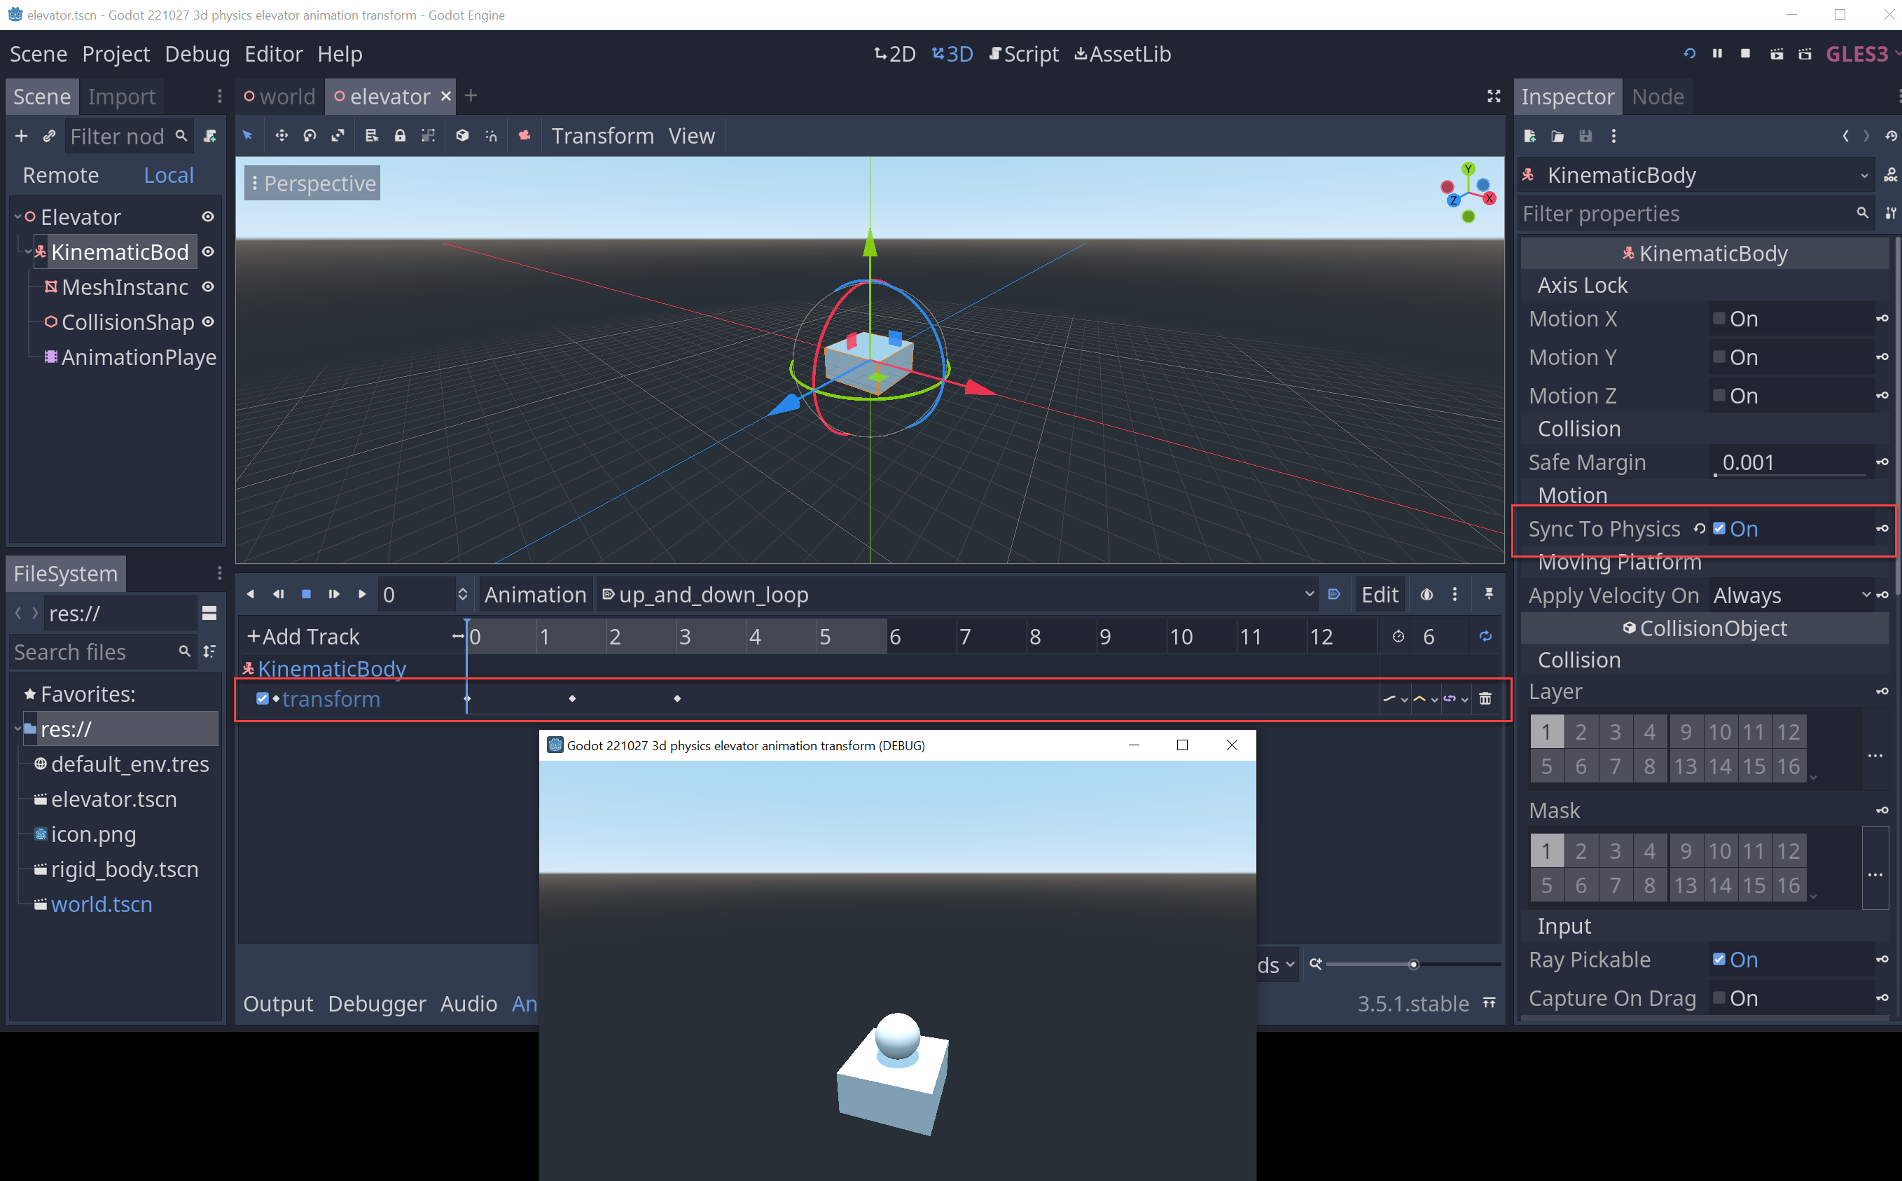The image size is (1902, 1181).
Task: Click the stop scene icon in top bar
Action: (x=1745, y=54)
